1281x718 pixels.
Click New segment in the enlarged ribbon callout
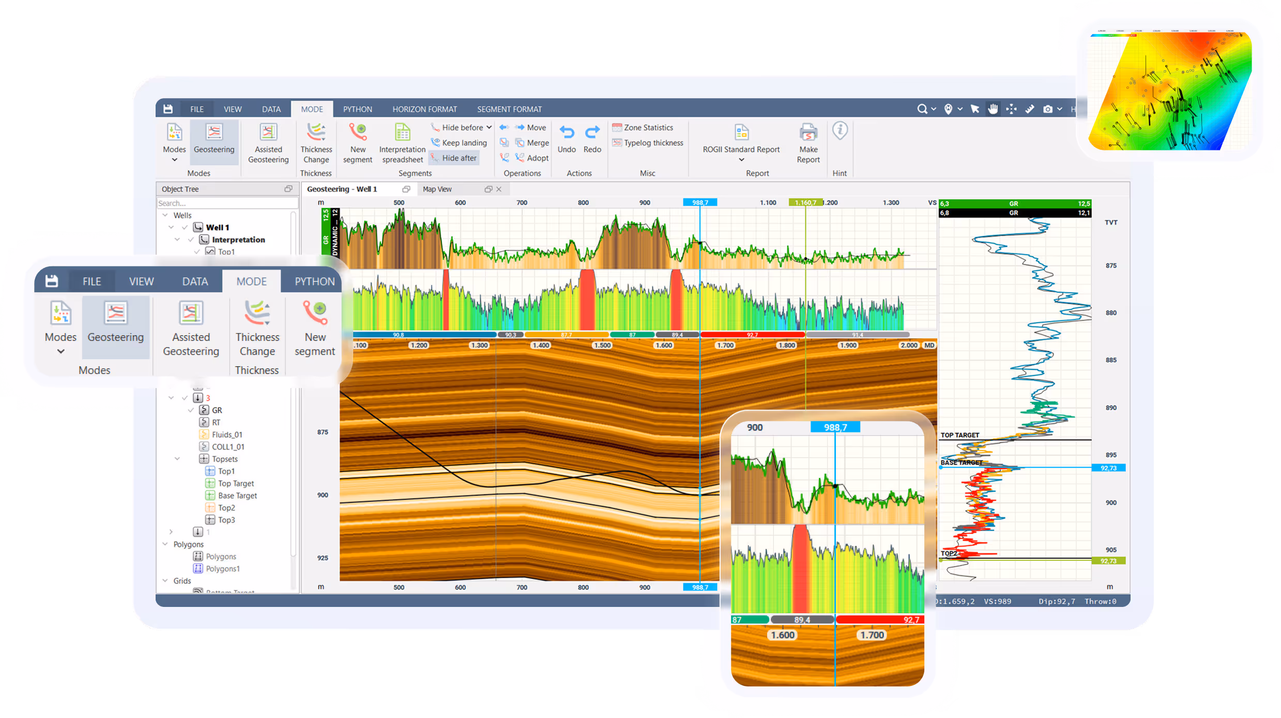(x=315, y=329)
